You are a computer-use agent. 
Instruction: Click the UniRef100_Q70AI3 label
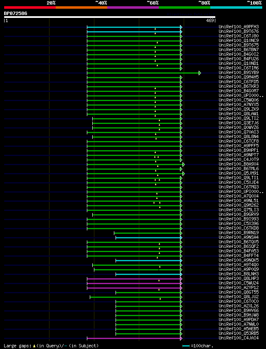pos(239,132)
